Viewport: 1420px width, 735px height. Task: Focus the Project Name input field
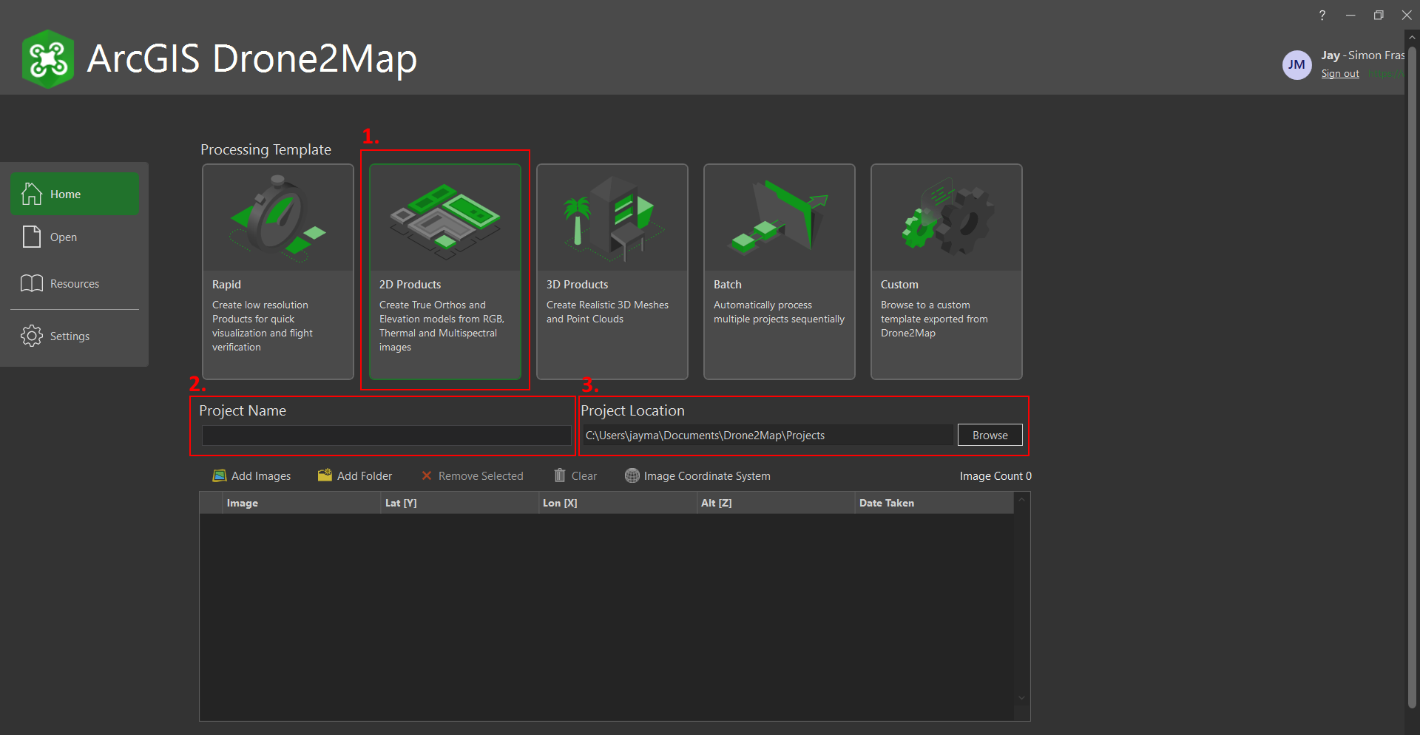[385, 436]
